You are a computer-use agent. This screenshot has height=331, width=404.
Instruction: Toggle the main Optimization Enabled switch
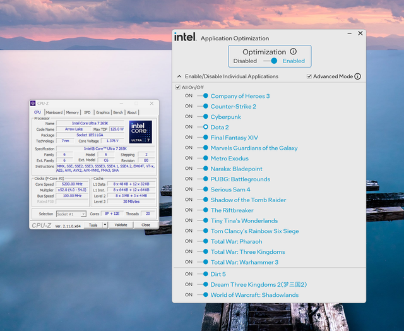pos(271,61)
